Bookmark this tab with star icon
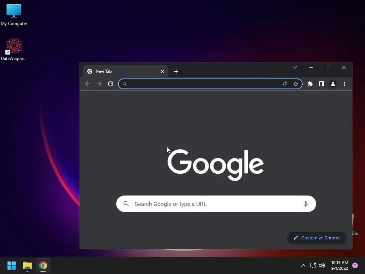The image size is (365, 274). (x=296, y=84)
